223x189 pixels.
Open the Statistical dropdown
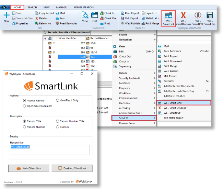[150, 18]
